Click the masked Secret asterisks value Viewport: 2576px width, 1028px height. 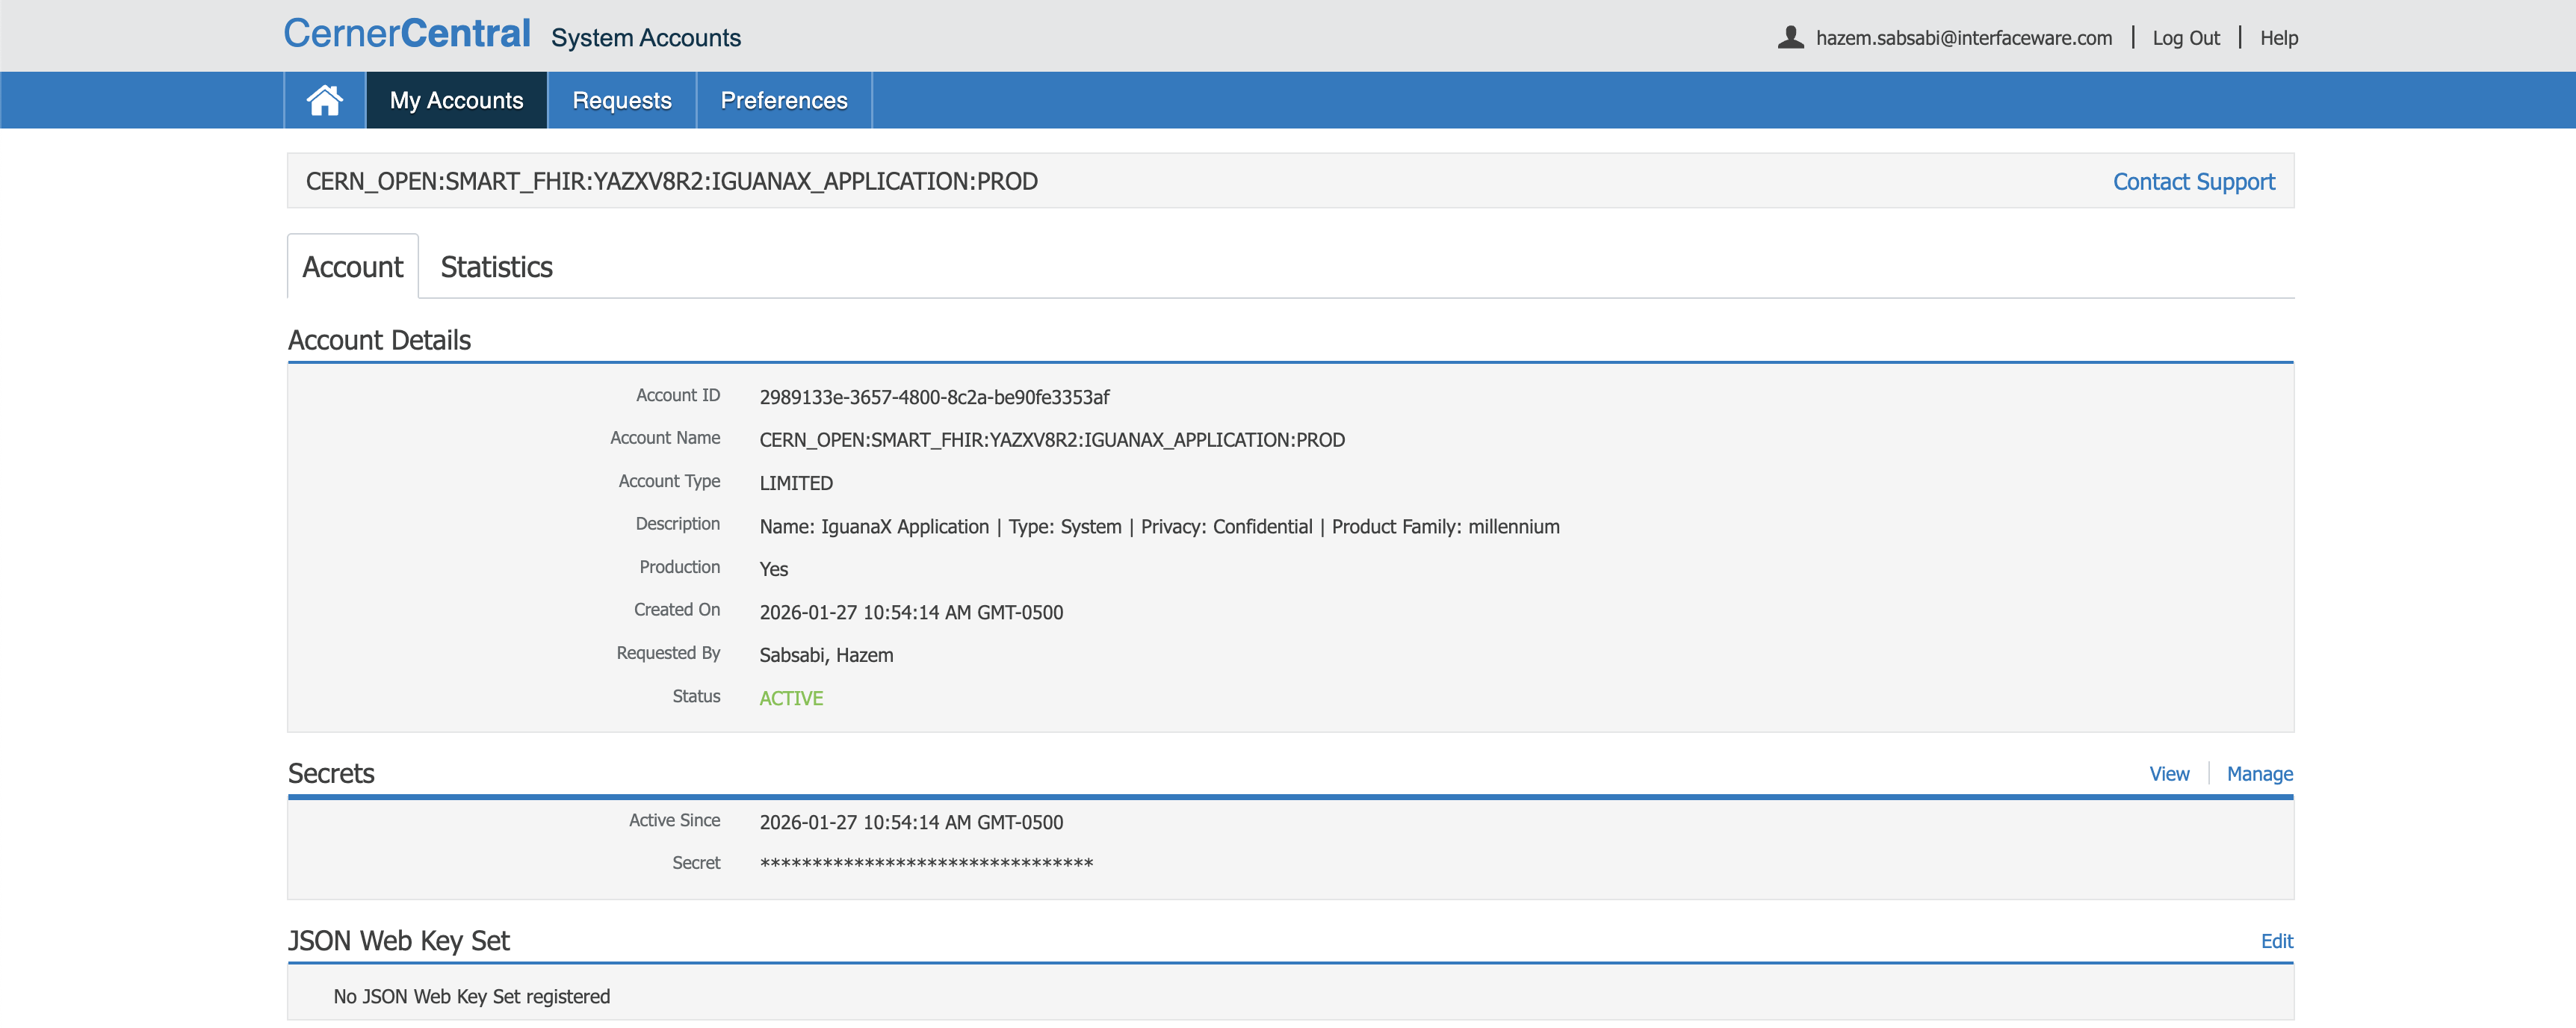click(x=926, y=863)
